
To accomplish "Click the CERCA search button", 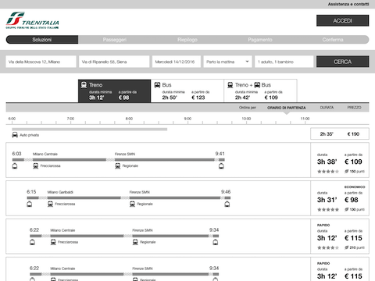I will coord(342,62).
